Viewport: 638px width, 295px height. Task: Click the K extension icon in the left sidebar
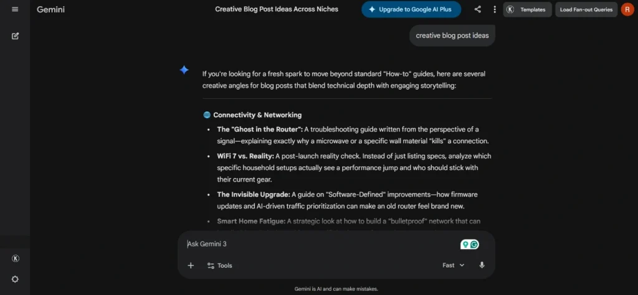click(15, 258)
